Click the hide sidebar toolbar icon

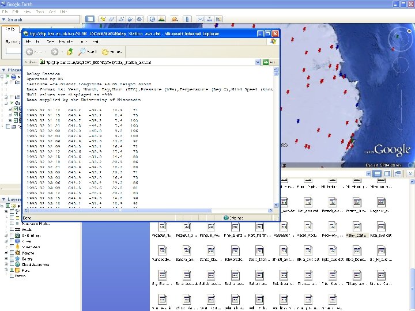(x=89, y=20)
